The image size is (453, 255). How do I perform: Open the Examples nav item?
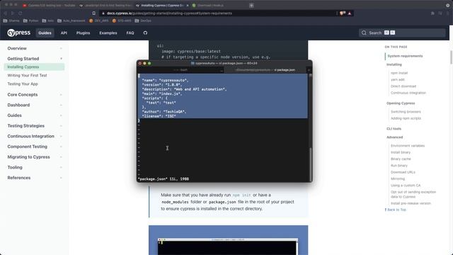108,33
